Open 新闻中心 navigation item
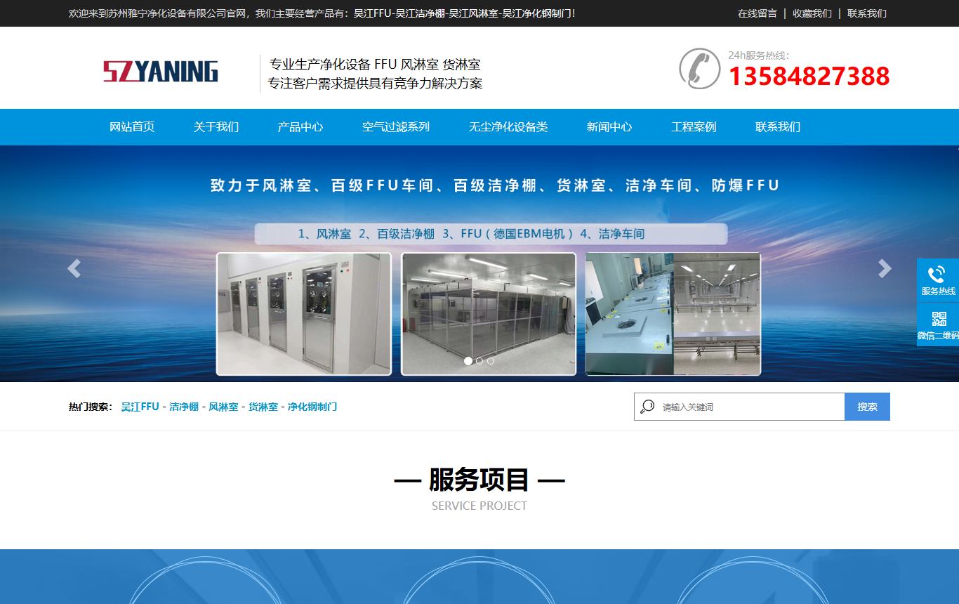This screenshot has height=604, width=959. (609, 127)
